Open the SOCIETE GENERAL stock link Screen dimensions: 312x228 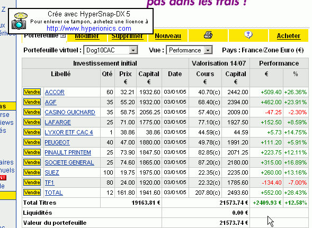pyautogui.click(x=69, y=162)
